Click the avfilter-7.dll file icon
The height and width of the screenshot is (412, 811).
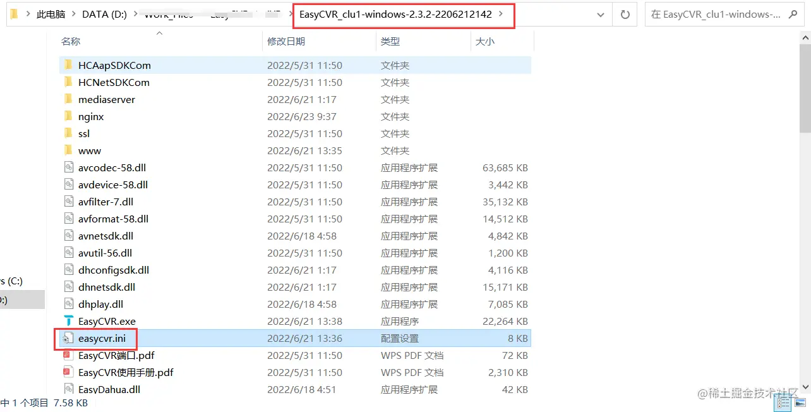(x=68, y=202)
